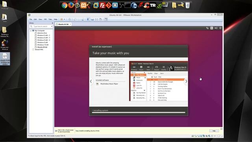Select the Windows 10 x64 VM

43,45
